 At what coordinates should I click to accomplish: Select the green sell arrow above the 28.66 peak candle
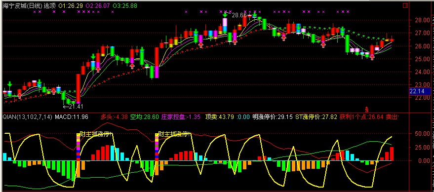coord(225,13)
